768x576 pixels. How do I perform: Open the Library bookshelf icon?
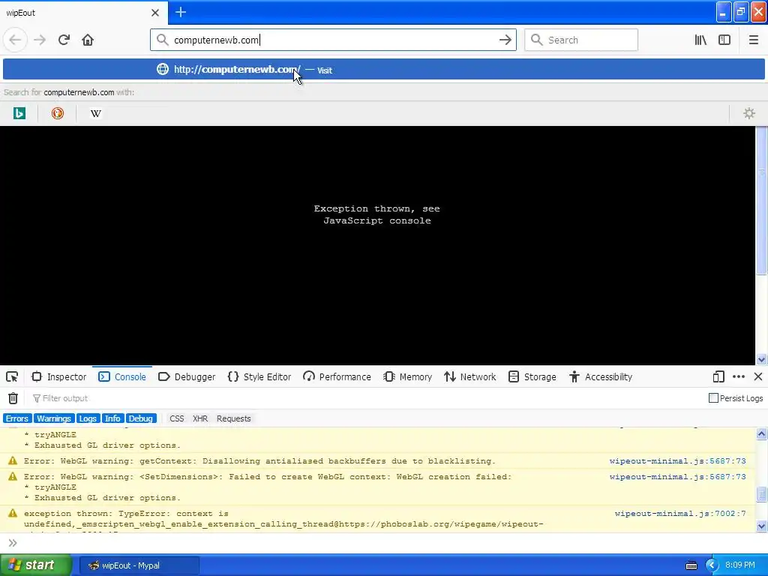700,40
